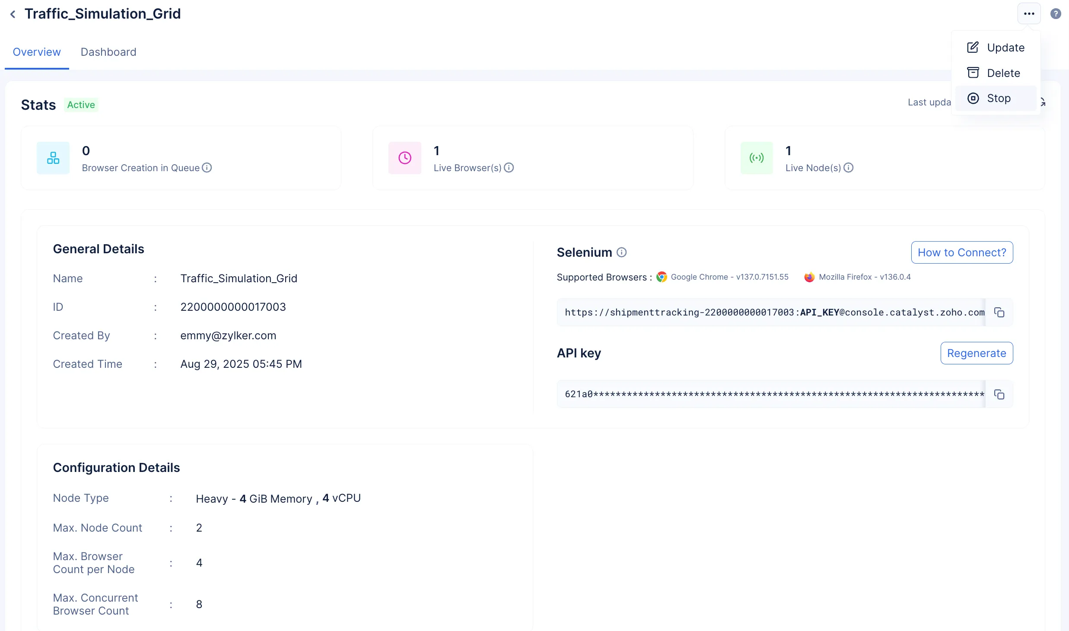
Task: Copy the masked API key
Action: 999,394
